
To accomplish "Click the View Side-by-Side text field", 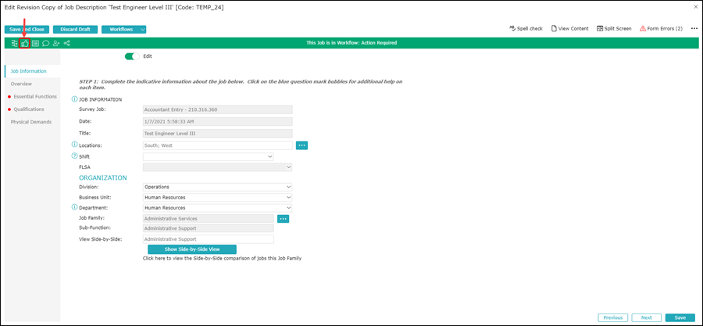I will (x=208, y=239).
